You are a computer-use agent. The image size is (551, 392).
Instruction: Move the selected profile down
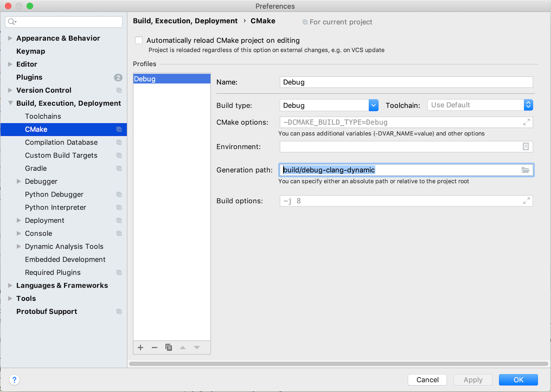tap(197, 348)
